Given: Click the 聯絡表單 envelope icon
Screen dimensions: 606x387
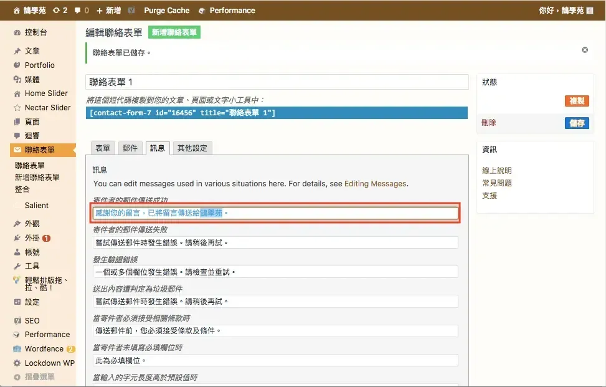Looking at the screenshot, I should 17,150.
